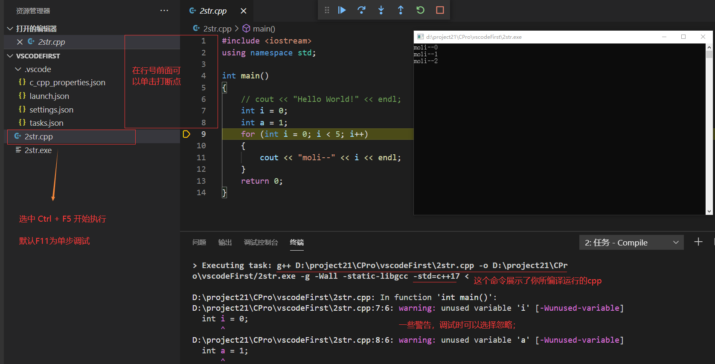The image size is (715, 364).
Task: Collapse the open editors section
Action: click(10, 29)
